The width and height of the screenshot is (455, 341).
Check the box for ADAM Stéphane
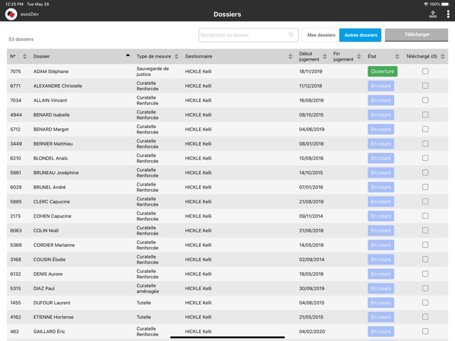tap(425, 71)
